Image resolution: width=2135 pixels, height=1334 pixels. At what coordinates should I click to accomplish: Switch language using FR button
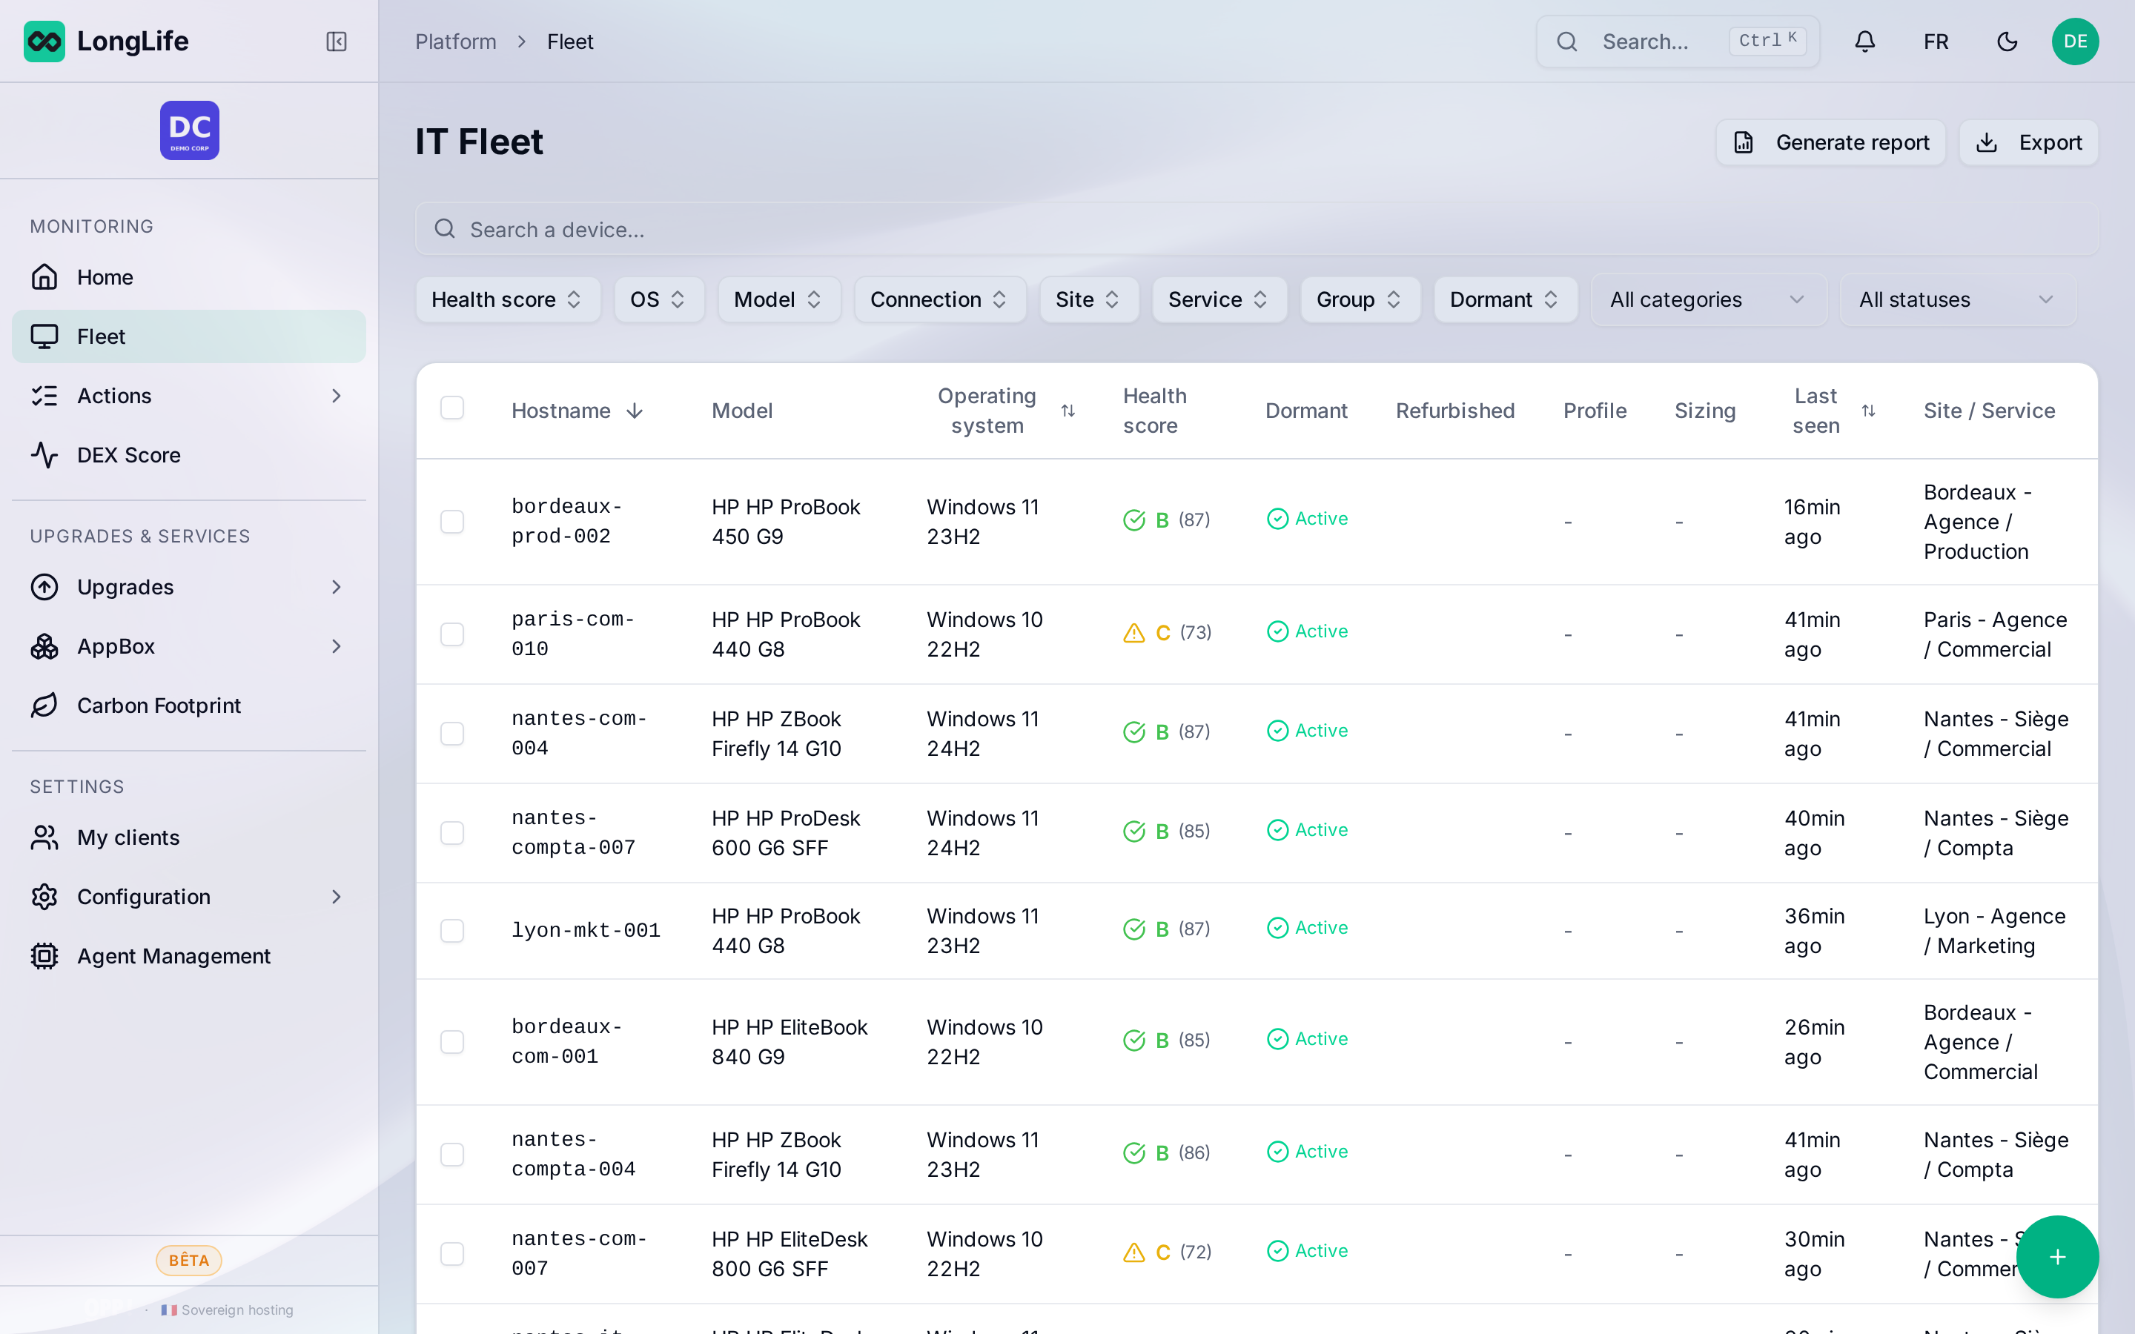point(1936,42)
